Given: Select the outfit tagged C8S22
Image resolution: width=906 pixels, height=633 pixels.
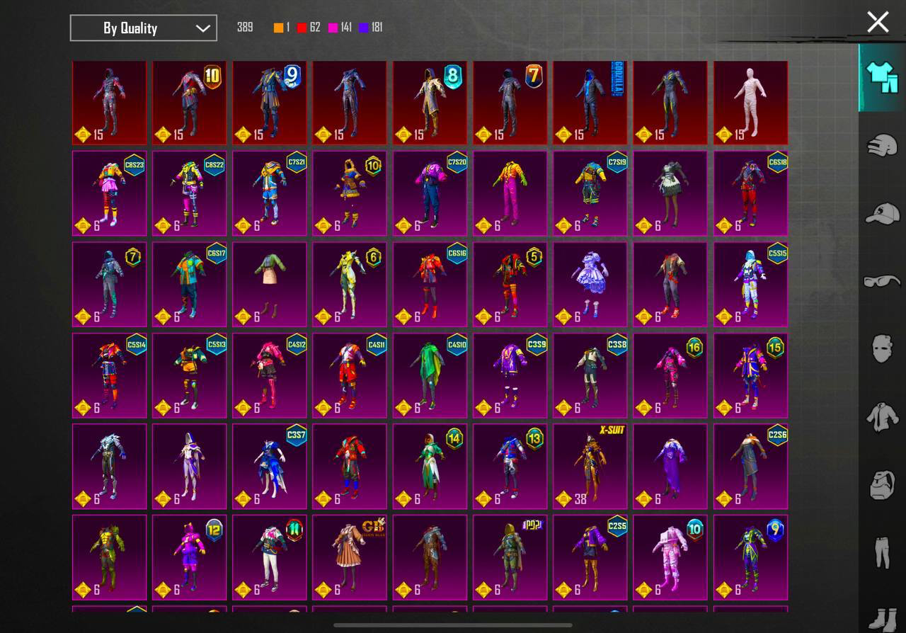Looking at the screenshot, I should pyautogui.click(x=190, y=193).
